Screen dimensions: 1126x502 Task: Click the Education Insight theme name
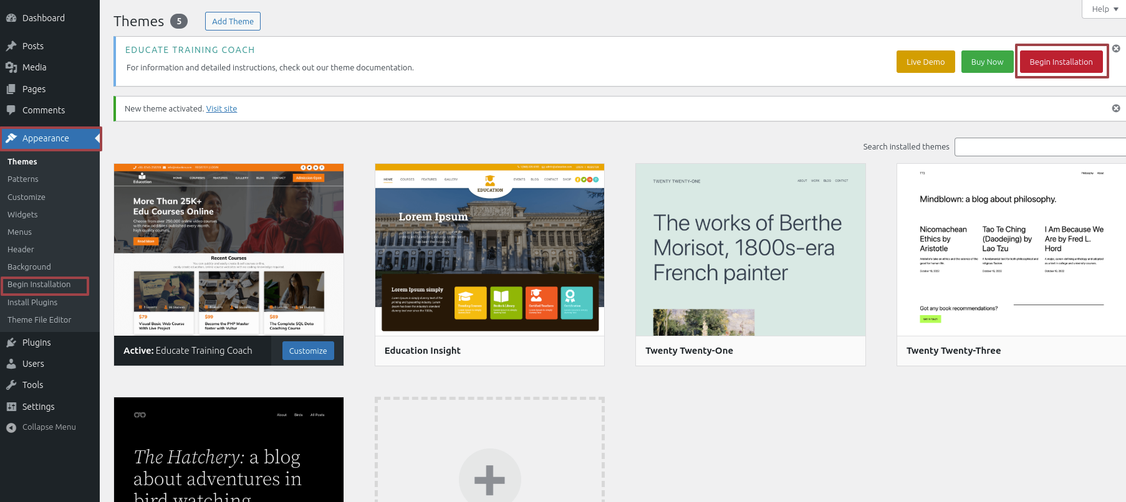pyautogui.click(x=423, y=351)
